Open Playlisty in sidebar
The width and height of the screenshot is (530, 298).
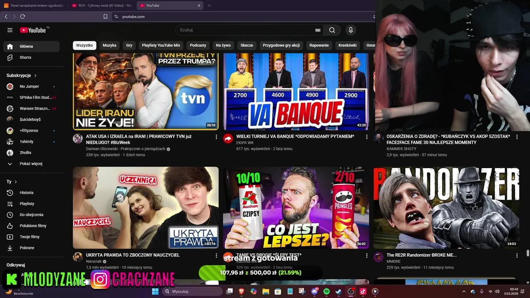click(31, 204)
